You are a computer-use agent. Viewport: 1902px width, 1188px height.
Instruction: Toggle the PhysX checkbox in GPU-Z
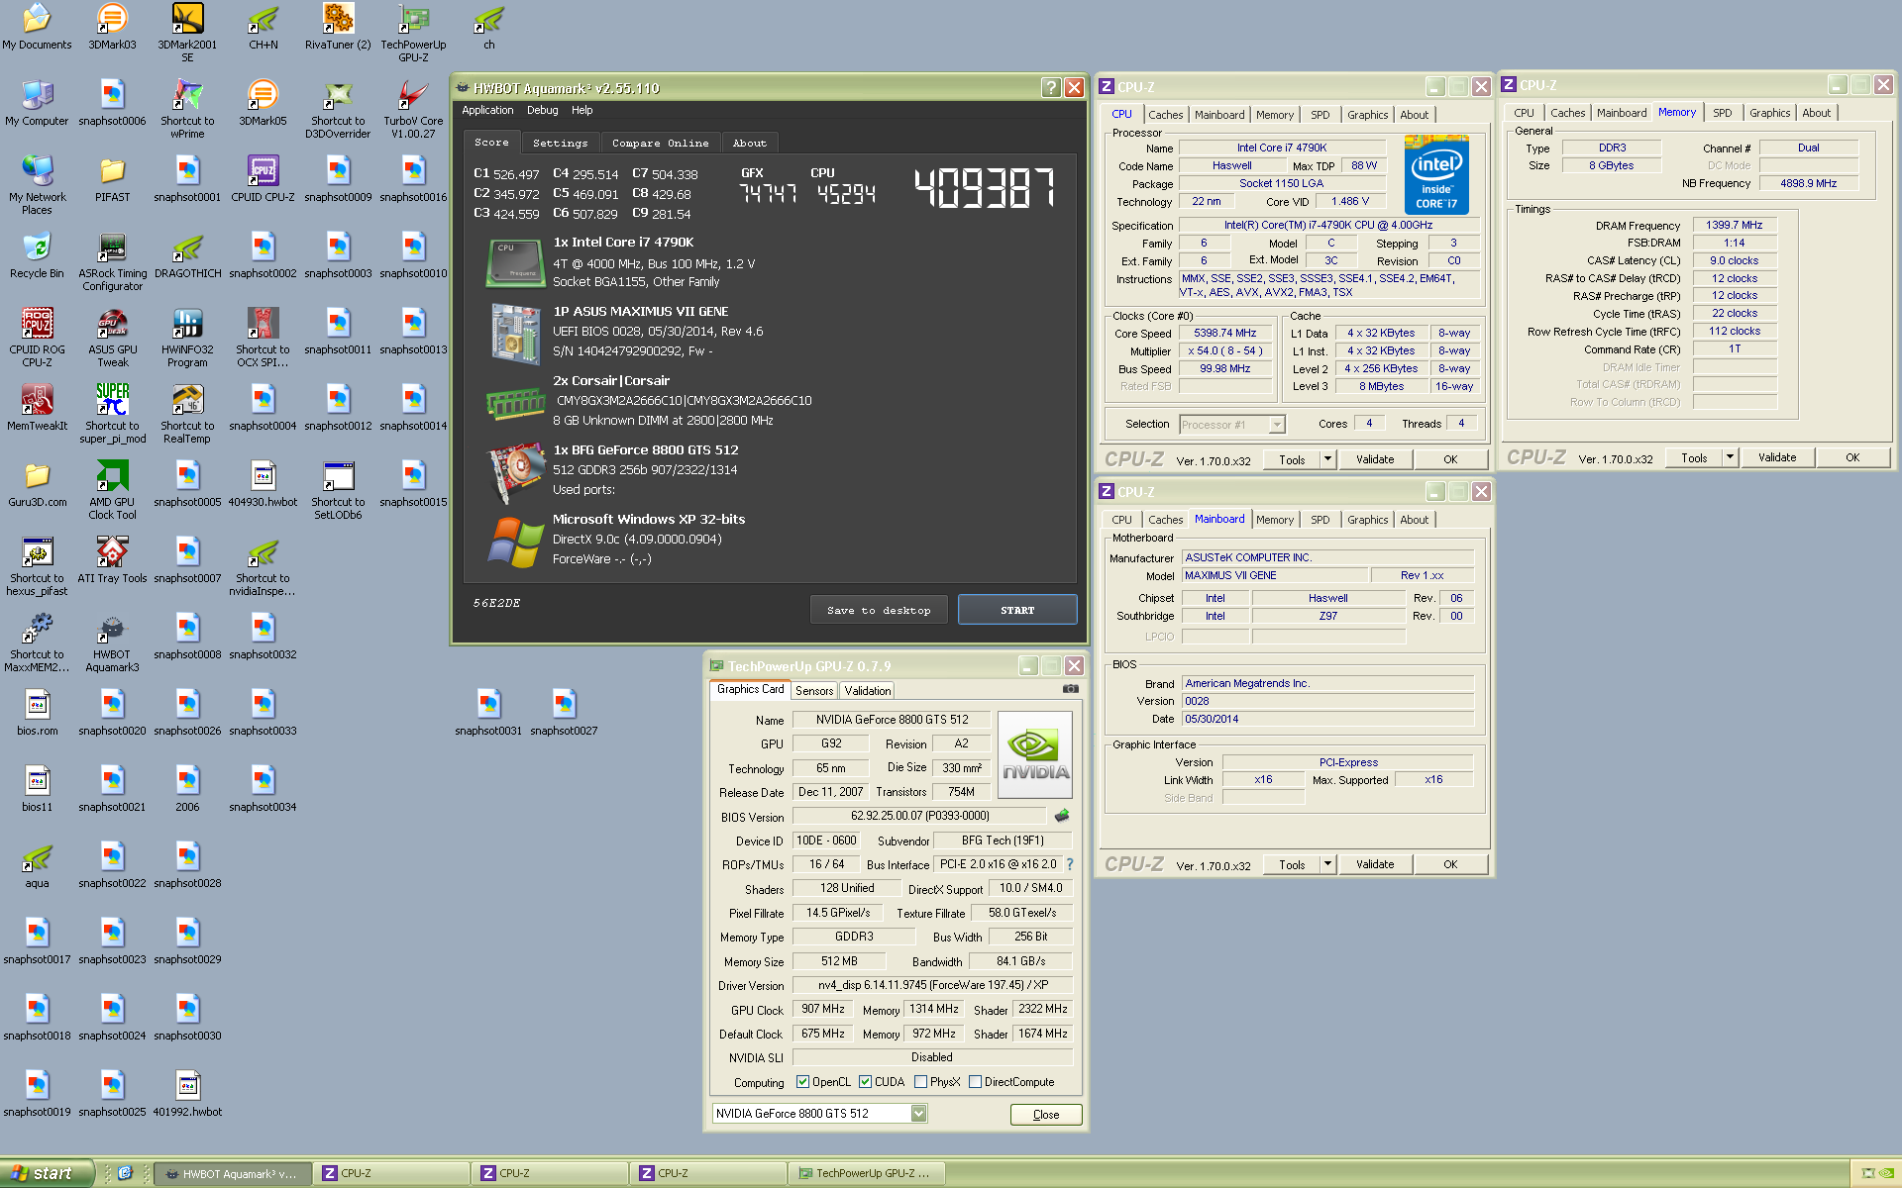point(920,1082)
